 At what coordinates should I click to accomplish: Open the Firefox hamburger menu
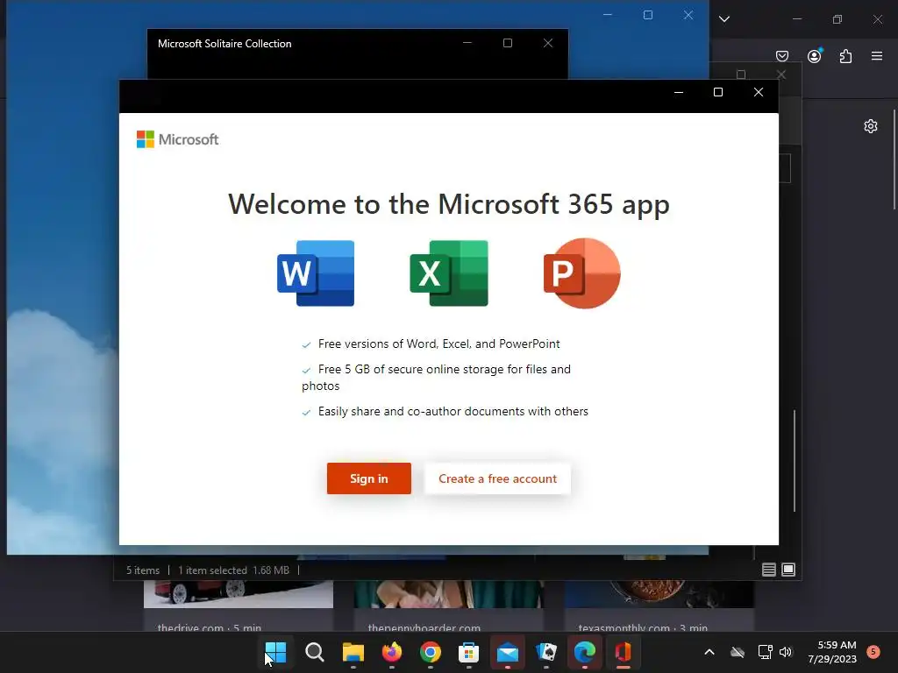(877, 55)
